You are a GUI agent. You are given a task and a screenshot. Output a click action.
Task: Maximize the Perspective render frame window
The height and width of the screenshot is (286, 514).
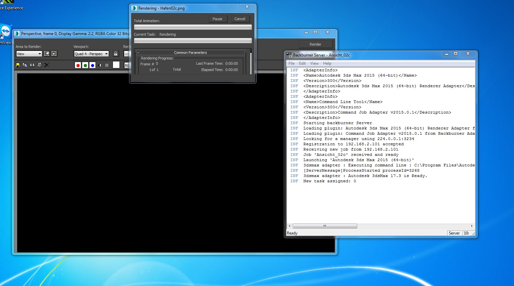(315, 32)
